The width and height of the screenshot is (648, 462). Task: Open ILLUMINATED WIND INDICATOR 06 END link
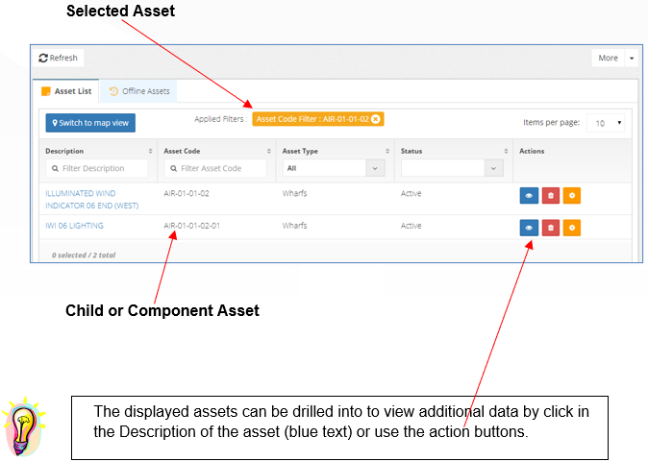coord(92,200)
